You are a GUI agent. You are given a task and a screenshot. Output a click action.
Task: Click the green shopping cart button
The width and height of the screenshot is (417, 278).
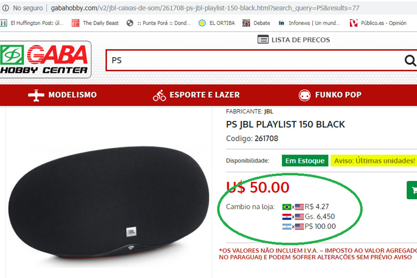412,190
